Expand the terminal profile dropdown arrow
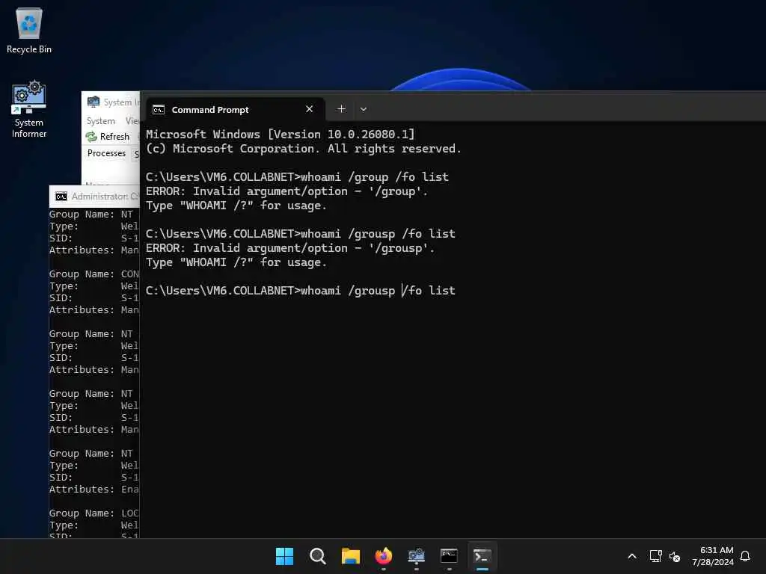This screenshot has height=574, width=766. tap(364, 109)
